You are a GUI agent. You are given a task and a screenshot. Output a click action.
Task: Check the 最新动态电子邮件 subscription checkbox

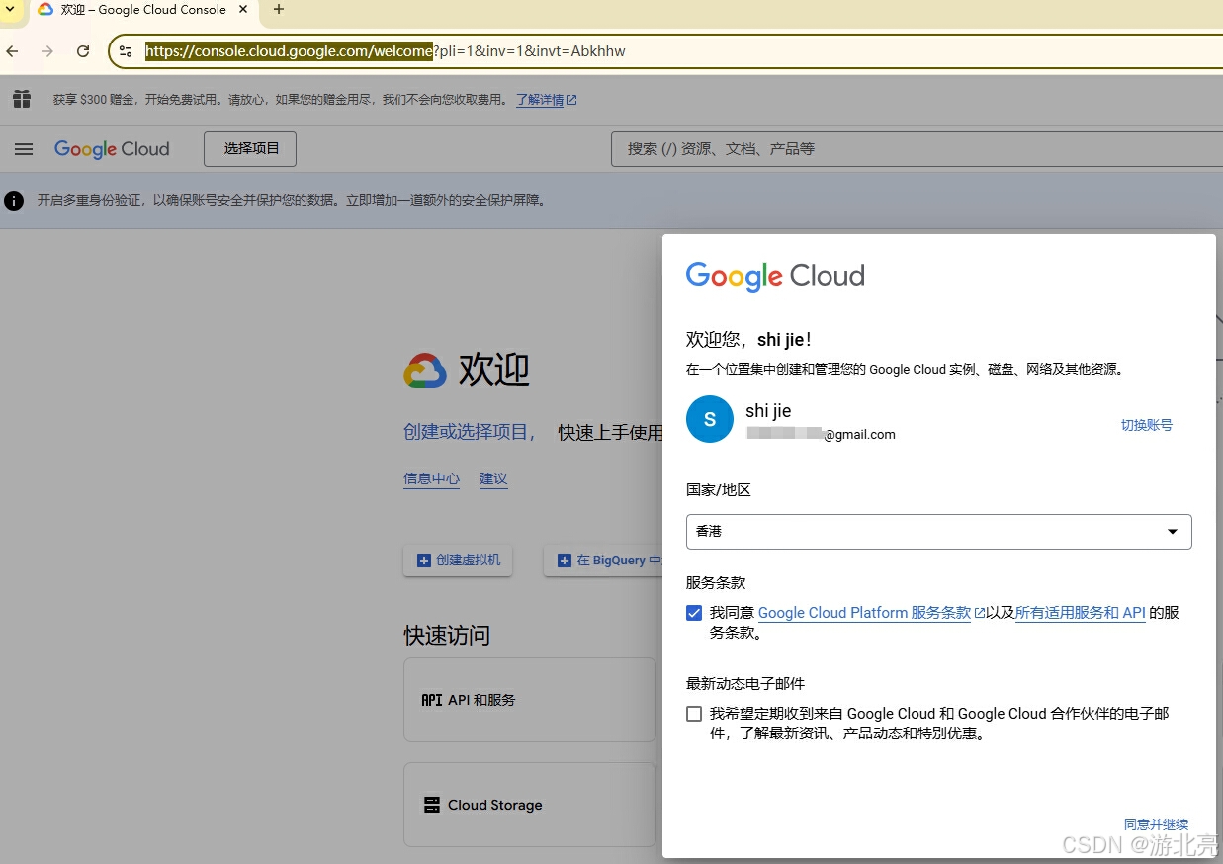click(694, 714)
